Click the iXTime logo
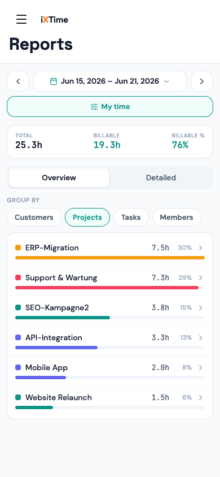The image size is (220, 477). 54,19
